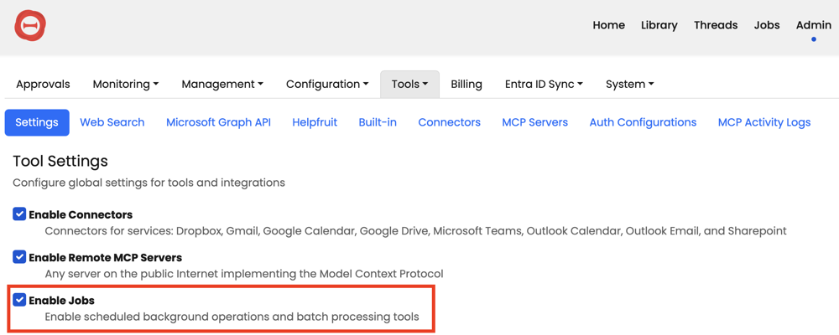Go to Home in top navigation
This screenshot has width=839, height=335.
[x=608, y=25]
